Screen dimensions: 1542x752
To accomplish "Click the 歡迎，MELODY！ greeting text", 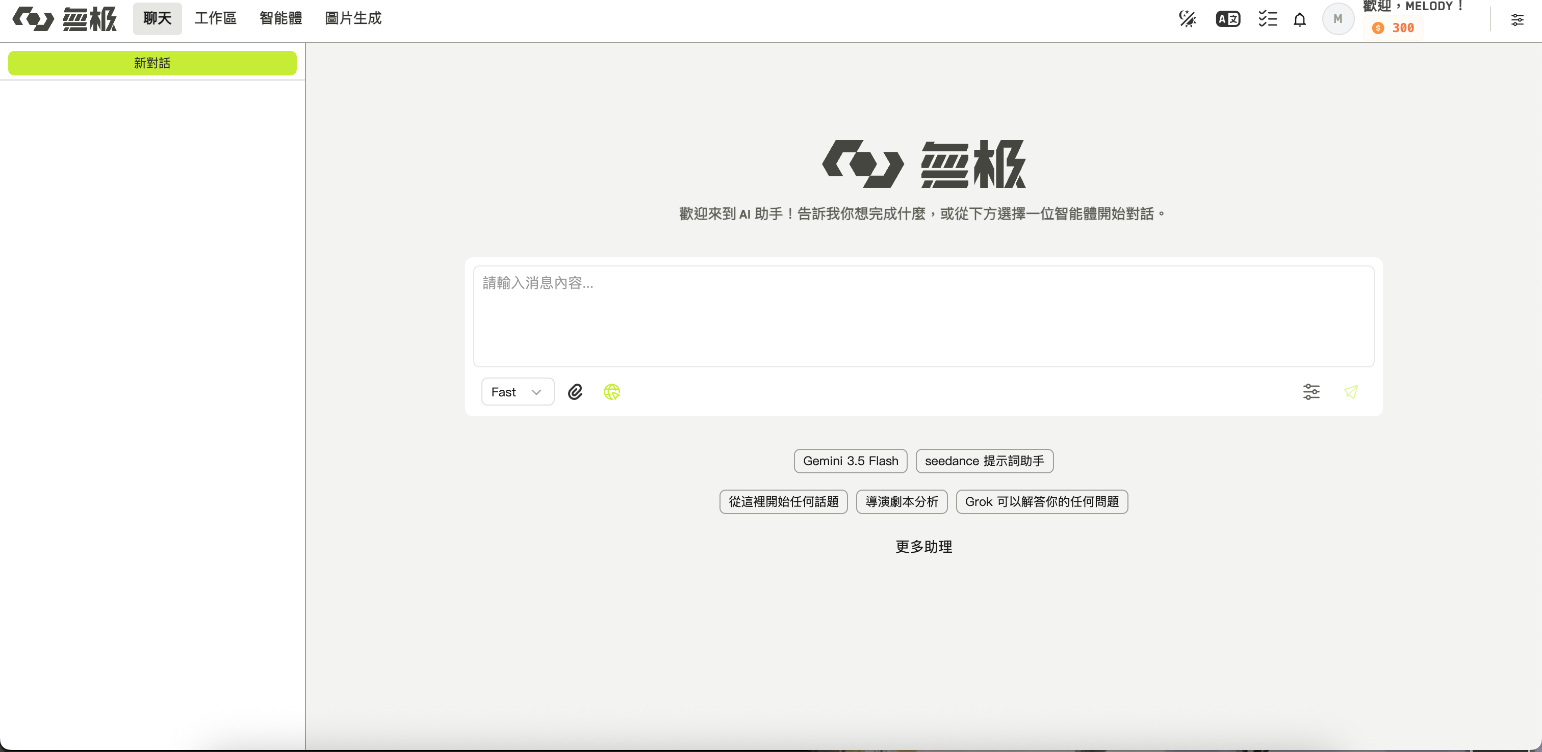I will (x=1413, y=7).
